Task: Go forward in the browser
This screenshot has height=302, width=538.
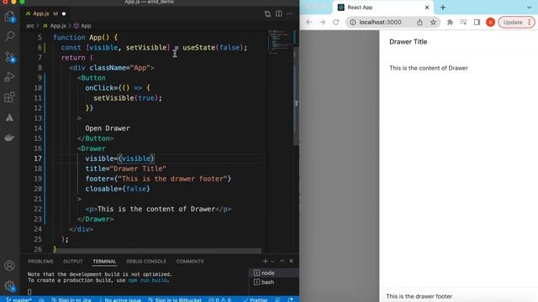Action: 322,23
